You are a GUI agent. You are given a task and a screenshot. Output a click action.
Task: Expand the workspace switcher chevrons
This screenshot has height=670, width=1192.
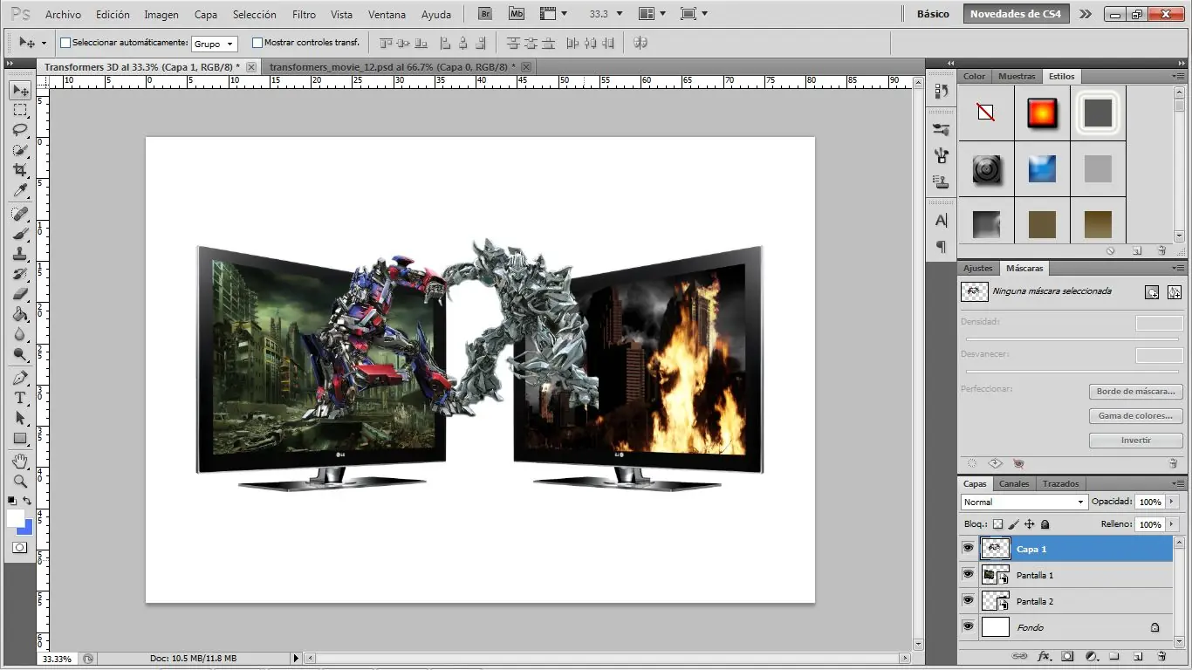pyautogui.click(x=1085, y=14)
